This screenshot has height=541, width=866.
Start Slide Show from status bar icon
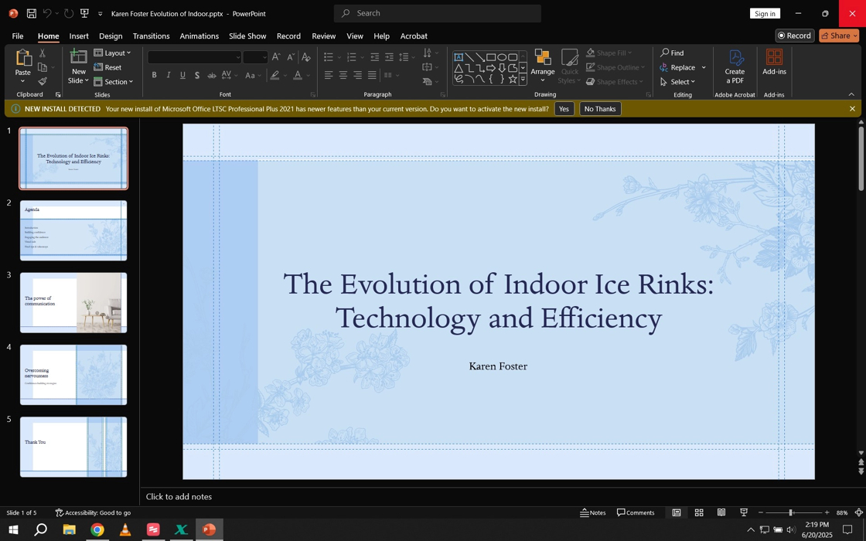744,512
